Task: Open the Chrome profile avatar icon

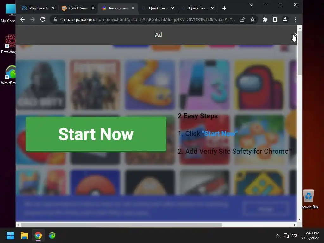Action: (285, 19)
